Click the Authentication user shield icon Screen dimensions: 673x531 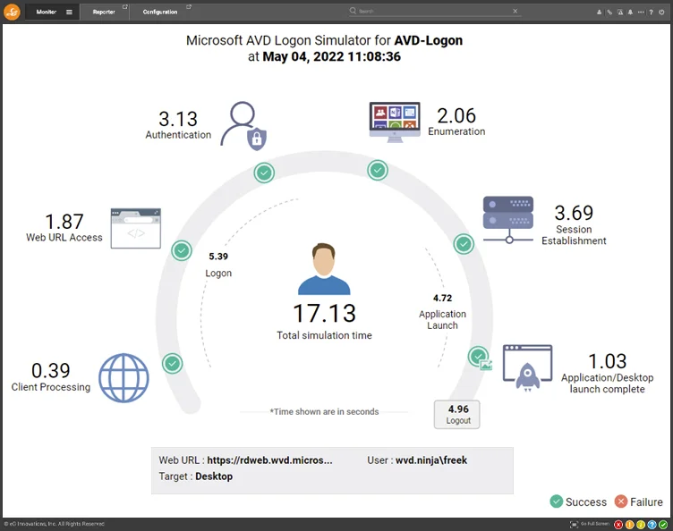pos(243,126)
